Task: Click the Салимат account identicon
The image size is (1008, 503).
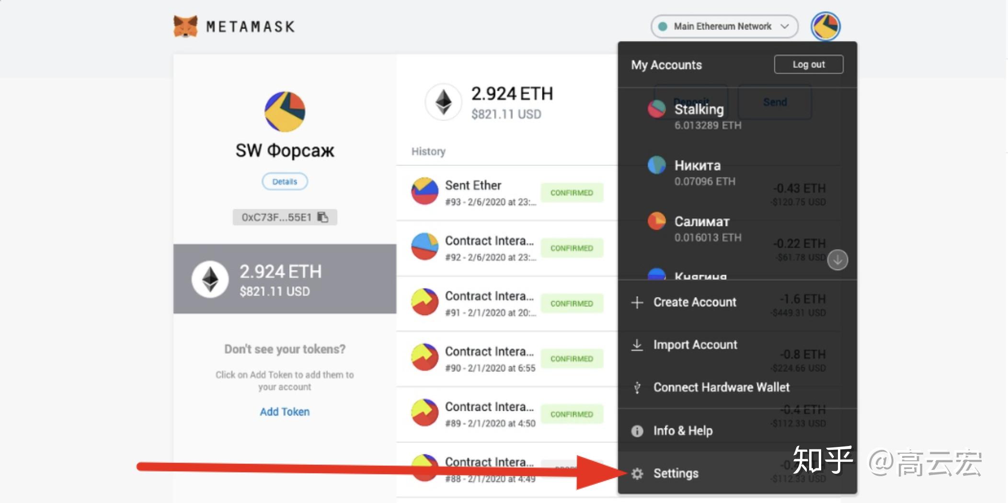Action: (x=657, y=221)
